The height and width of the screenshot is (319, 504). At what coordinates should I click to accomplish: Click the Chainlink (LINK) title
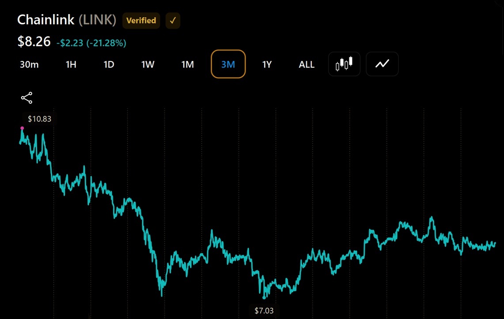pyautogui.click(x=67, y=20)
